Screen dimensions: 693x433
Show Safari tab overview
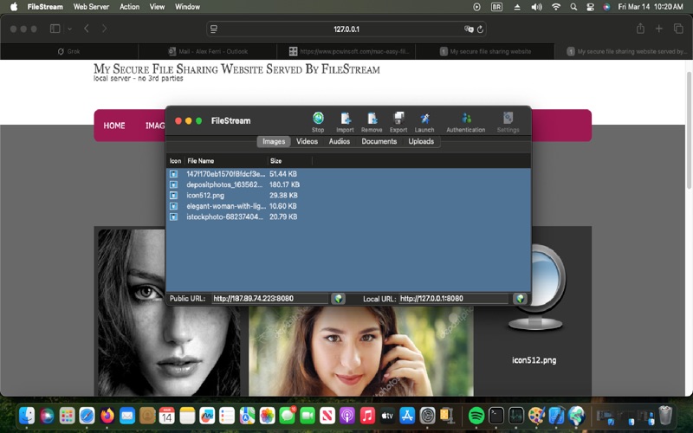(678, 29)
